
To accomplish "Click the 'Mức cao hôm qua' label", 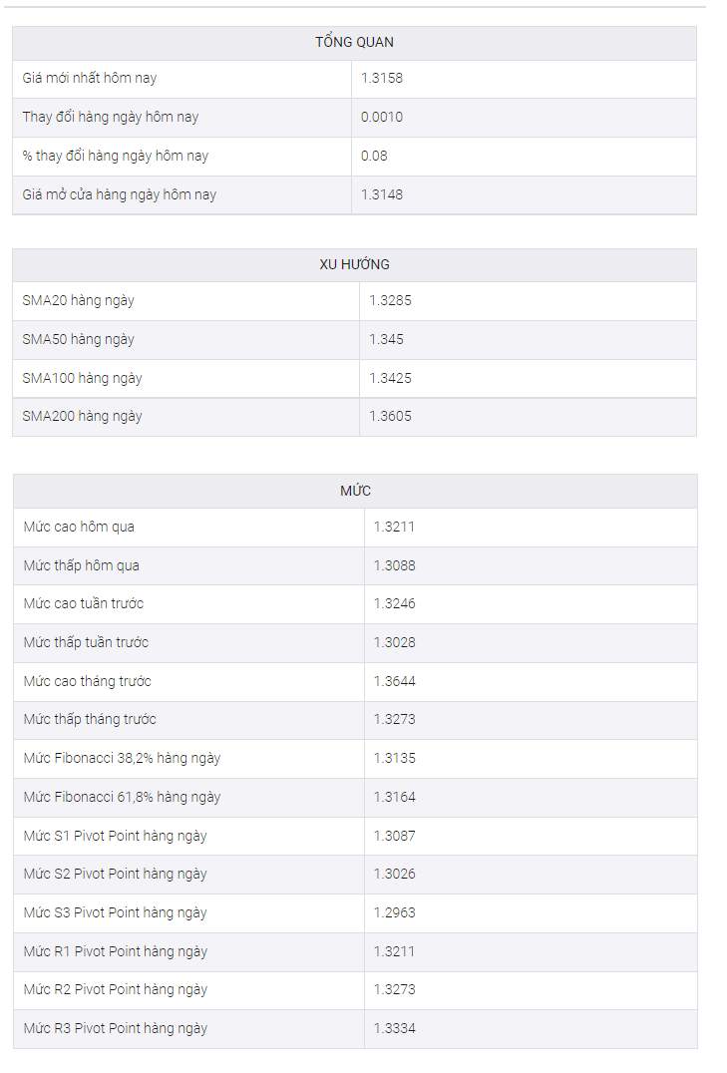I will pyautogui.click(x=79, y=527).
